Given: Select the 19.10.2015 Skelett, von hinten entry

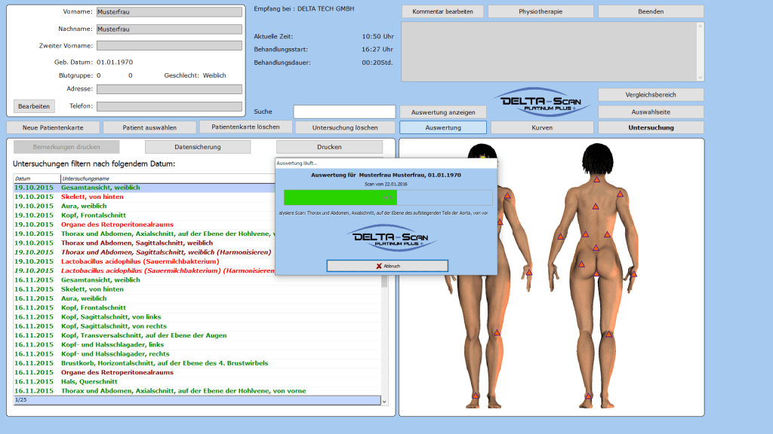Looking at the screenshot, I should (92, 197).
